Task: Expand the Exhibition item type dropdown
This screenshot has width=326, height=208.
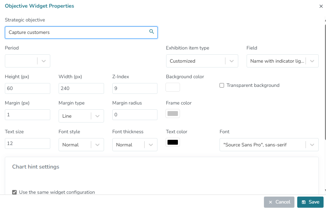Action: click(x=232, y=61)
